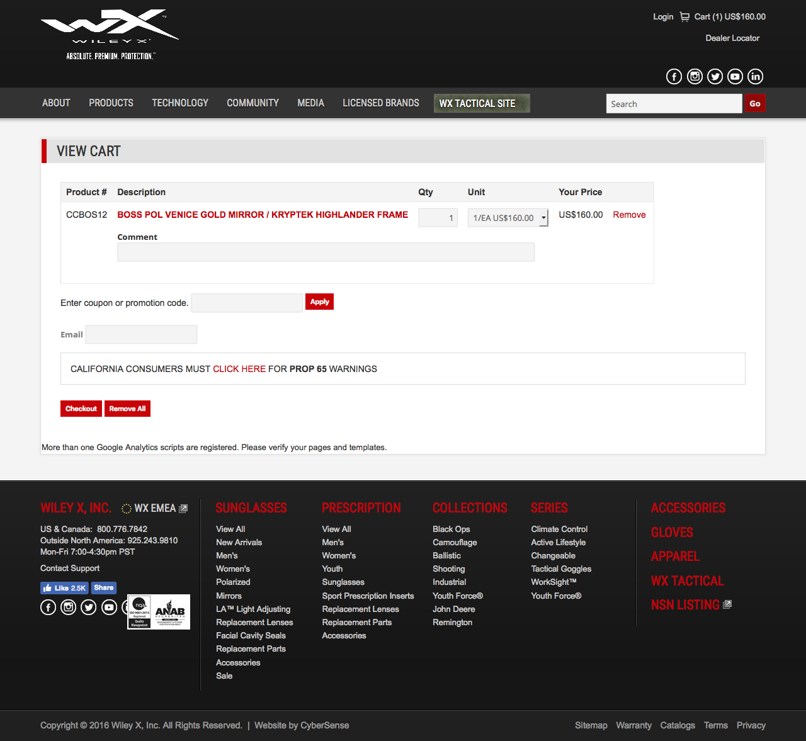Open Twitter icon in footer
The image size is (806, 741).
[x=89, y=608]
